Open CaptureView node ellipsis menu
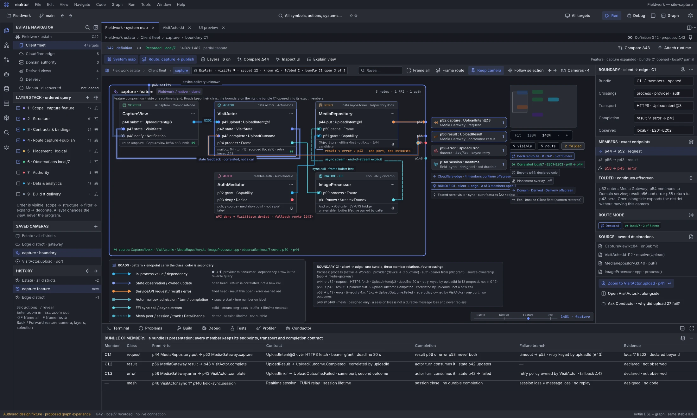The width and height of the screenshot is (697, 418). click(193, 114)
